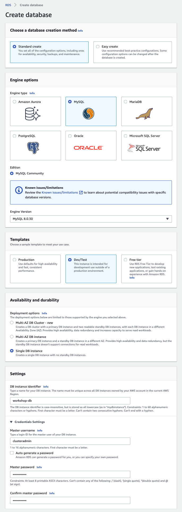Viewport: 182px width, 512px height.
Task: Choose the Oracle engine radio button
Action: coord(70,136)
